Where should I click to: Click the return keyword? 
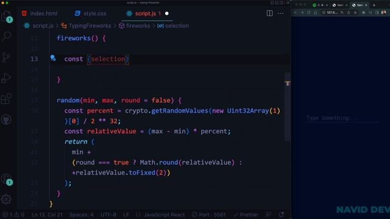click(x=76, y=142)
